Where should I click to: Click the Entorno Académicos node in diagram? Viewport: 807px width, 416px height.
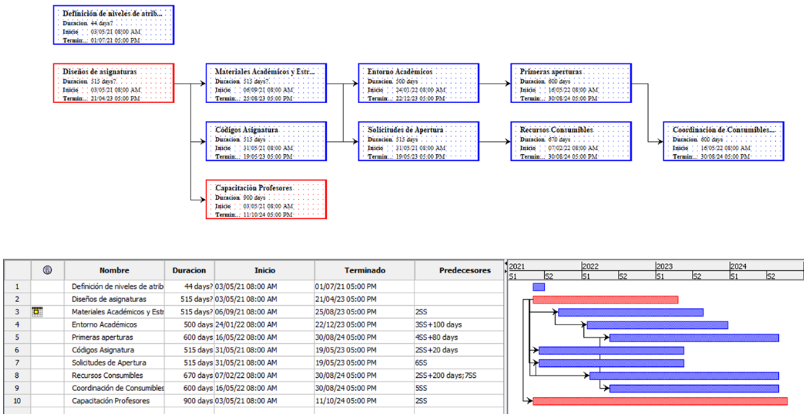(x=418, y=84)
